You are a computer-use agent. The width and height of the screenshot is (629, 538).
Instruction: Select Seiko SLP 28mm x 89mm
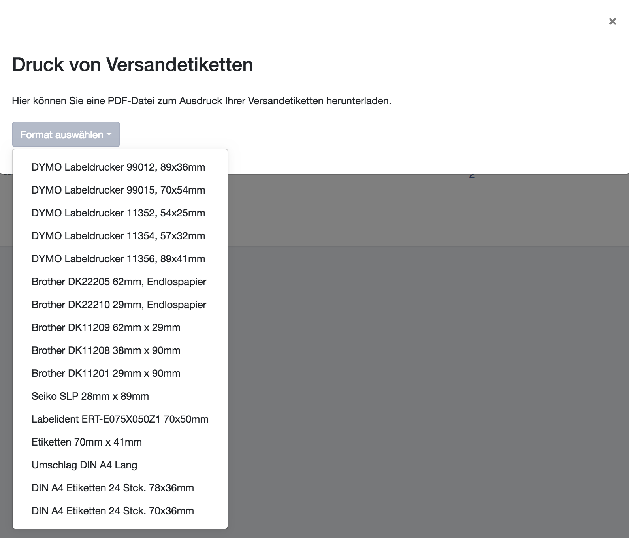click(x=120, y=396)
